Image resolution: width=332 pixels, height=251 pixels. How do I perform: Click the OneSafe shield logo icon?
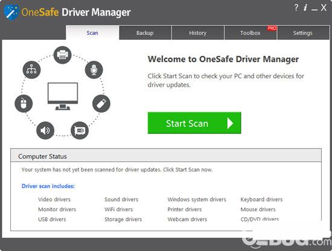click(x=11, y=12)
